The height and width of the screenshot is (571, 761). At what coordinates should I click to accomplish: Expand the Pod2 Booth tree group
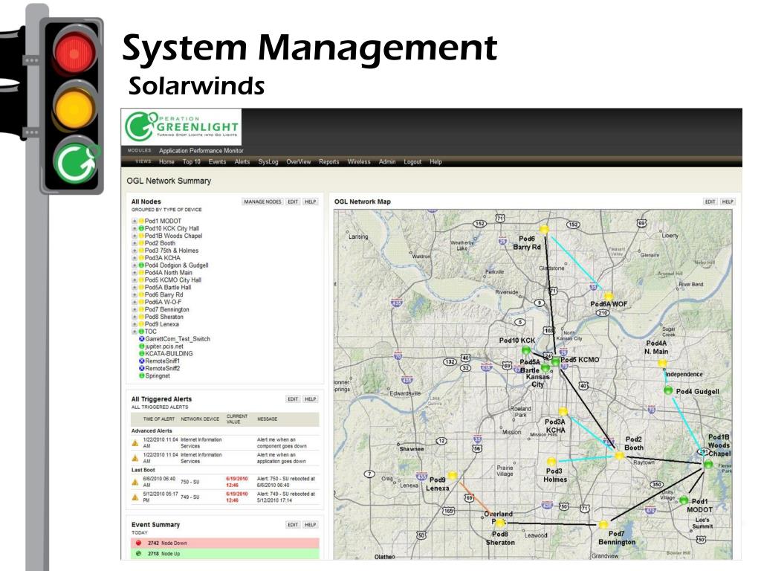tap(135, 243)
